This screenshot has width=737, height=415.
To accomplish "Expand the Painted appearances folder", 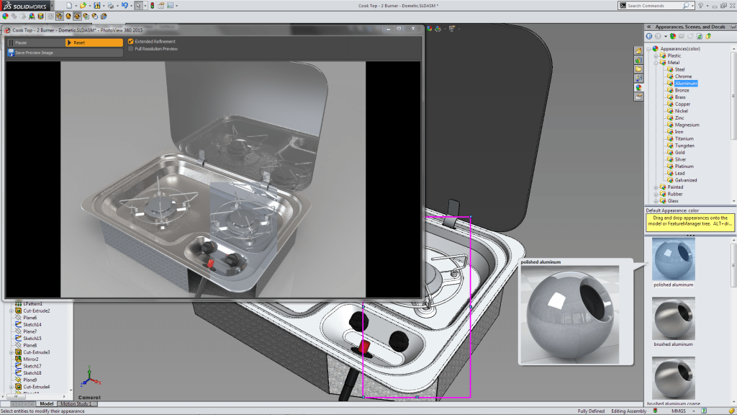I will pos(656,187).
